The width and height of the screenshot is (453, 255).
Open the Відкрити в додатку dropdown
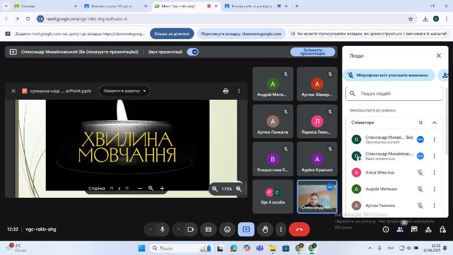pos(125,91)
